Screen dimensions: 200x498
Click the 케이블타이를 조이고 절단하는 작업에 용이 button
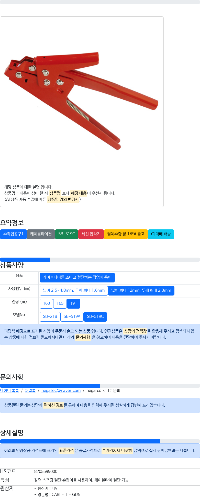pyautogui.click(x=77, y=277)
